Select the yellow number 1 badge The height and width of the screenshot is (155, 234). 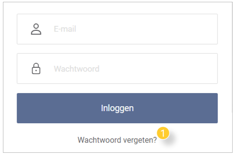point(163,133)
